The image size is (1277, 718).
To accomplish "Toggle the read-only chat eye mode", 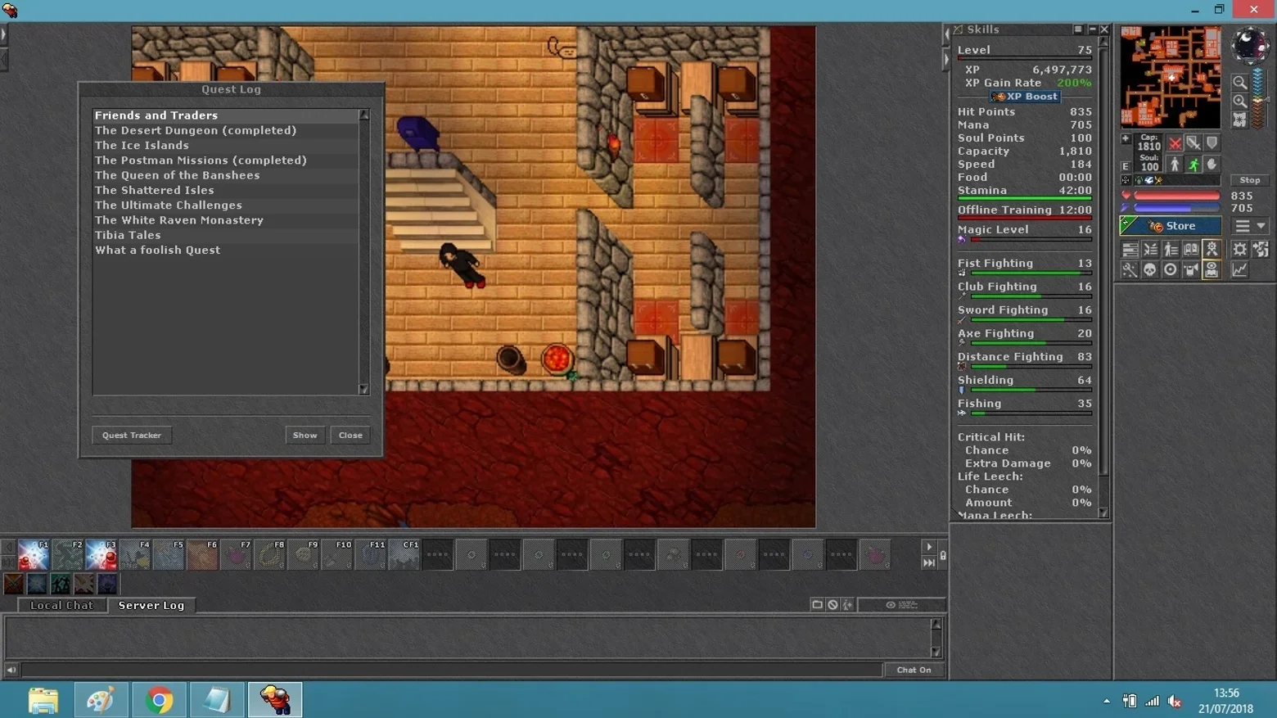I will (901, 605).
